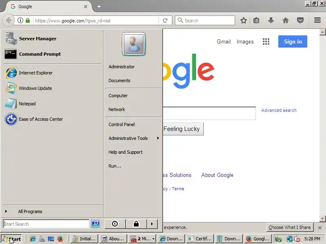Lock the computer with the padlock button
This screenshot has width=326, height=244.
[x=136, y=224]
